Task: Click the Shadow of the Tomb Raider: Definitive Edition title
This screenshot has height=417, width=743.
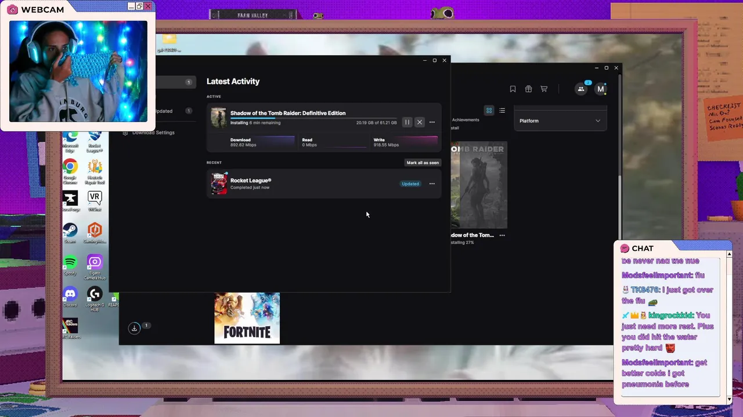Action: pos(288,113)
